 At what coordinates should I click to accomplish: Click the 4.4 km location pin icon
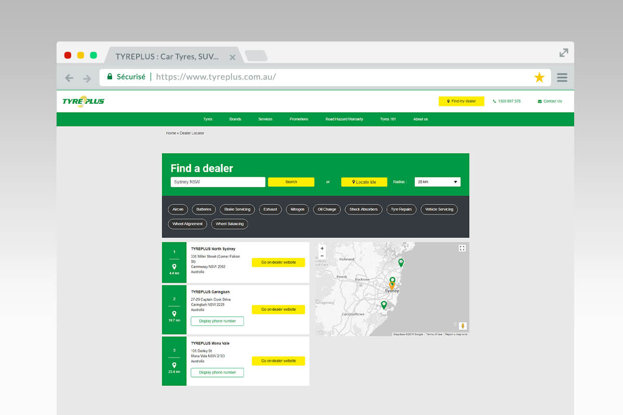(x=174, y=267)
